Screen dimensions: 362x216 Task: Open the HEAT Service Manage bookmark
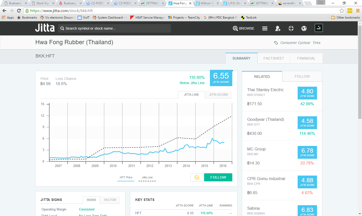(147, 18)
